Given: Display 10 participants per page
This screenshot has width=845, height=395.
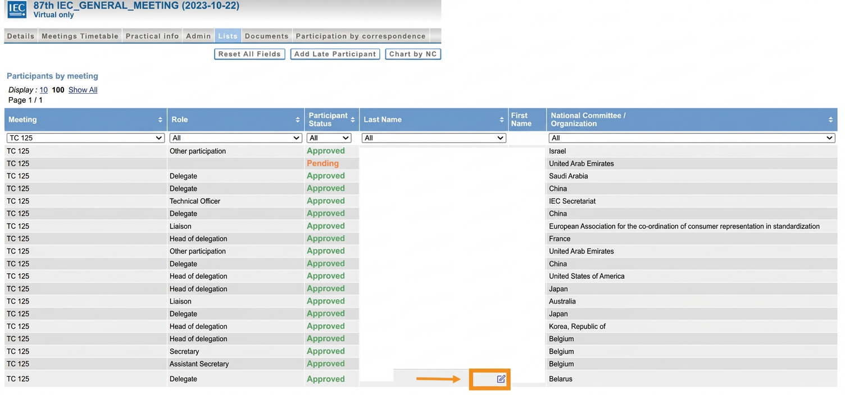Looking at the screenshot, I should point(43,90).
